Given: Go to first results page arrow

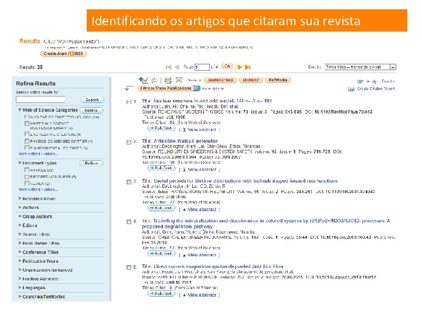Looking at the screenshot, I should [x=168, y=67].
